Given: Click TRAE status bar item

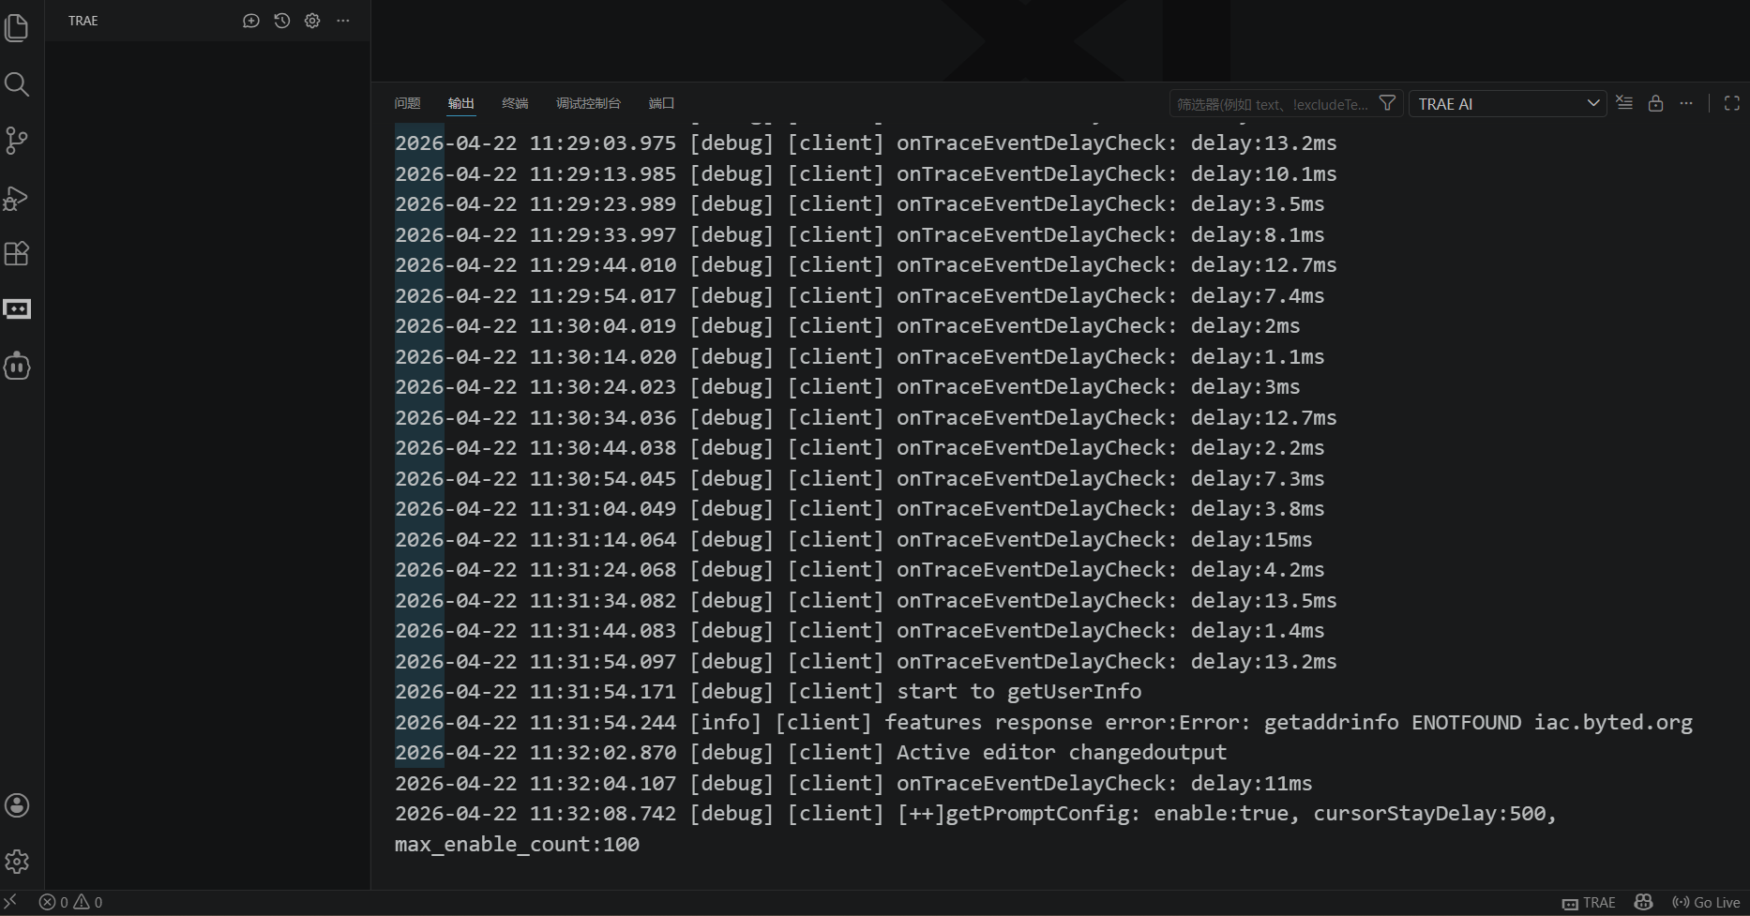Looking at the screenshot, I should 1589,903.
